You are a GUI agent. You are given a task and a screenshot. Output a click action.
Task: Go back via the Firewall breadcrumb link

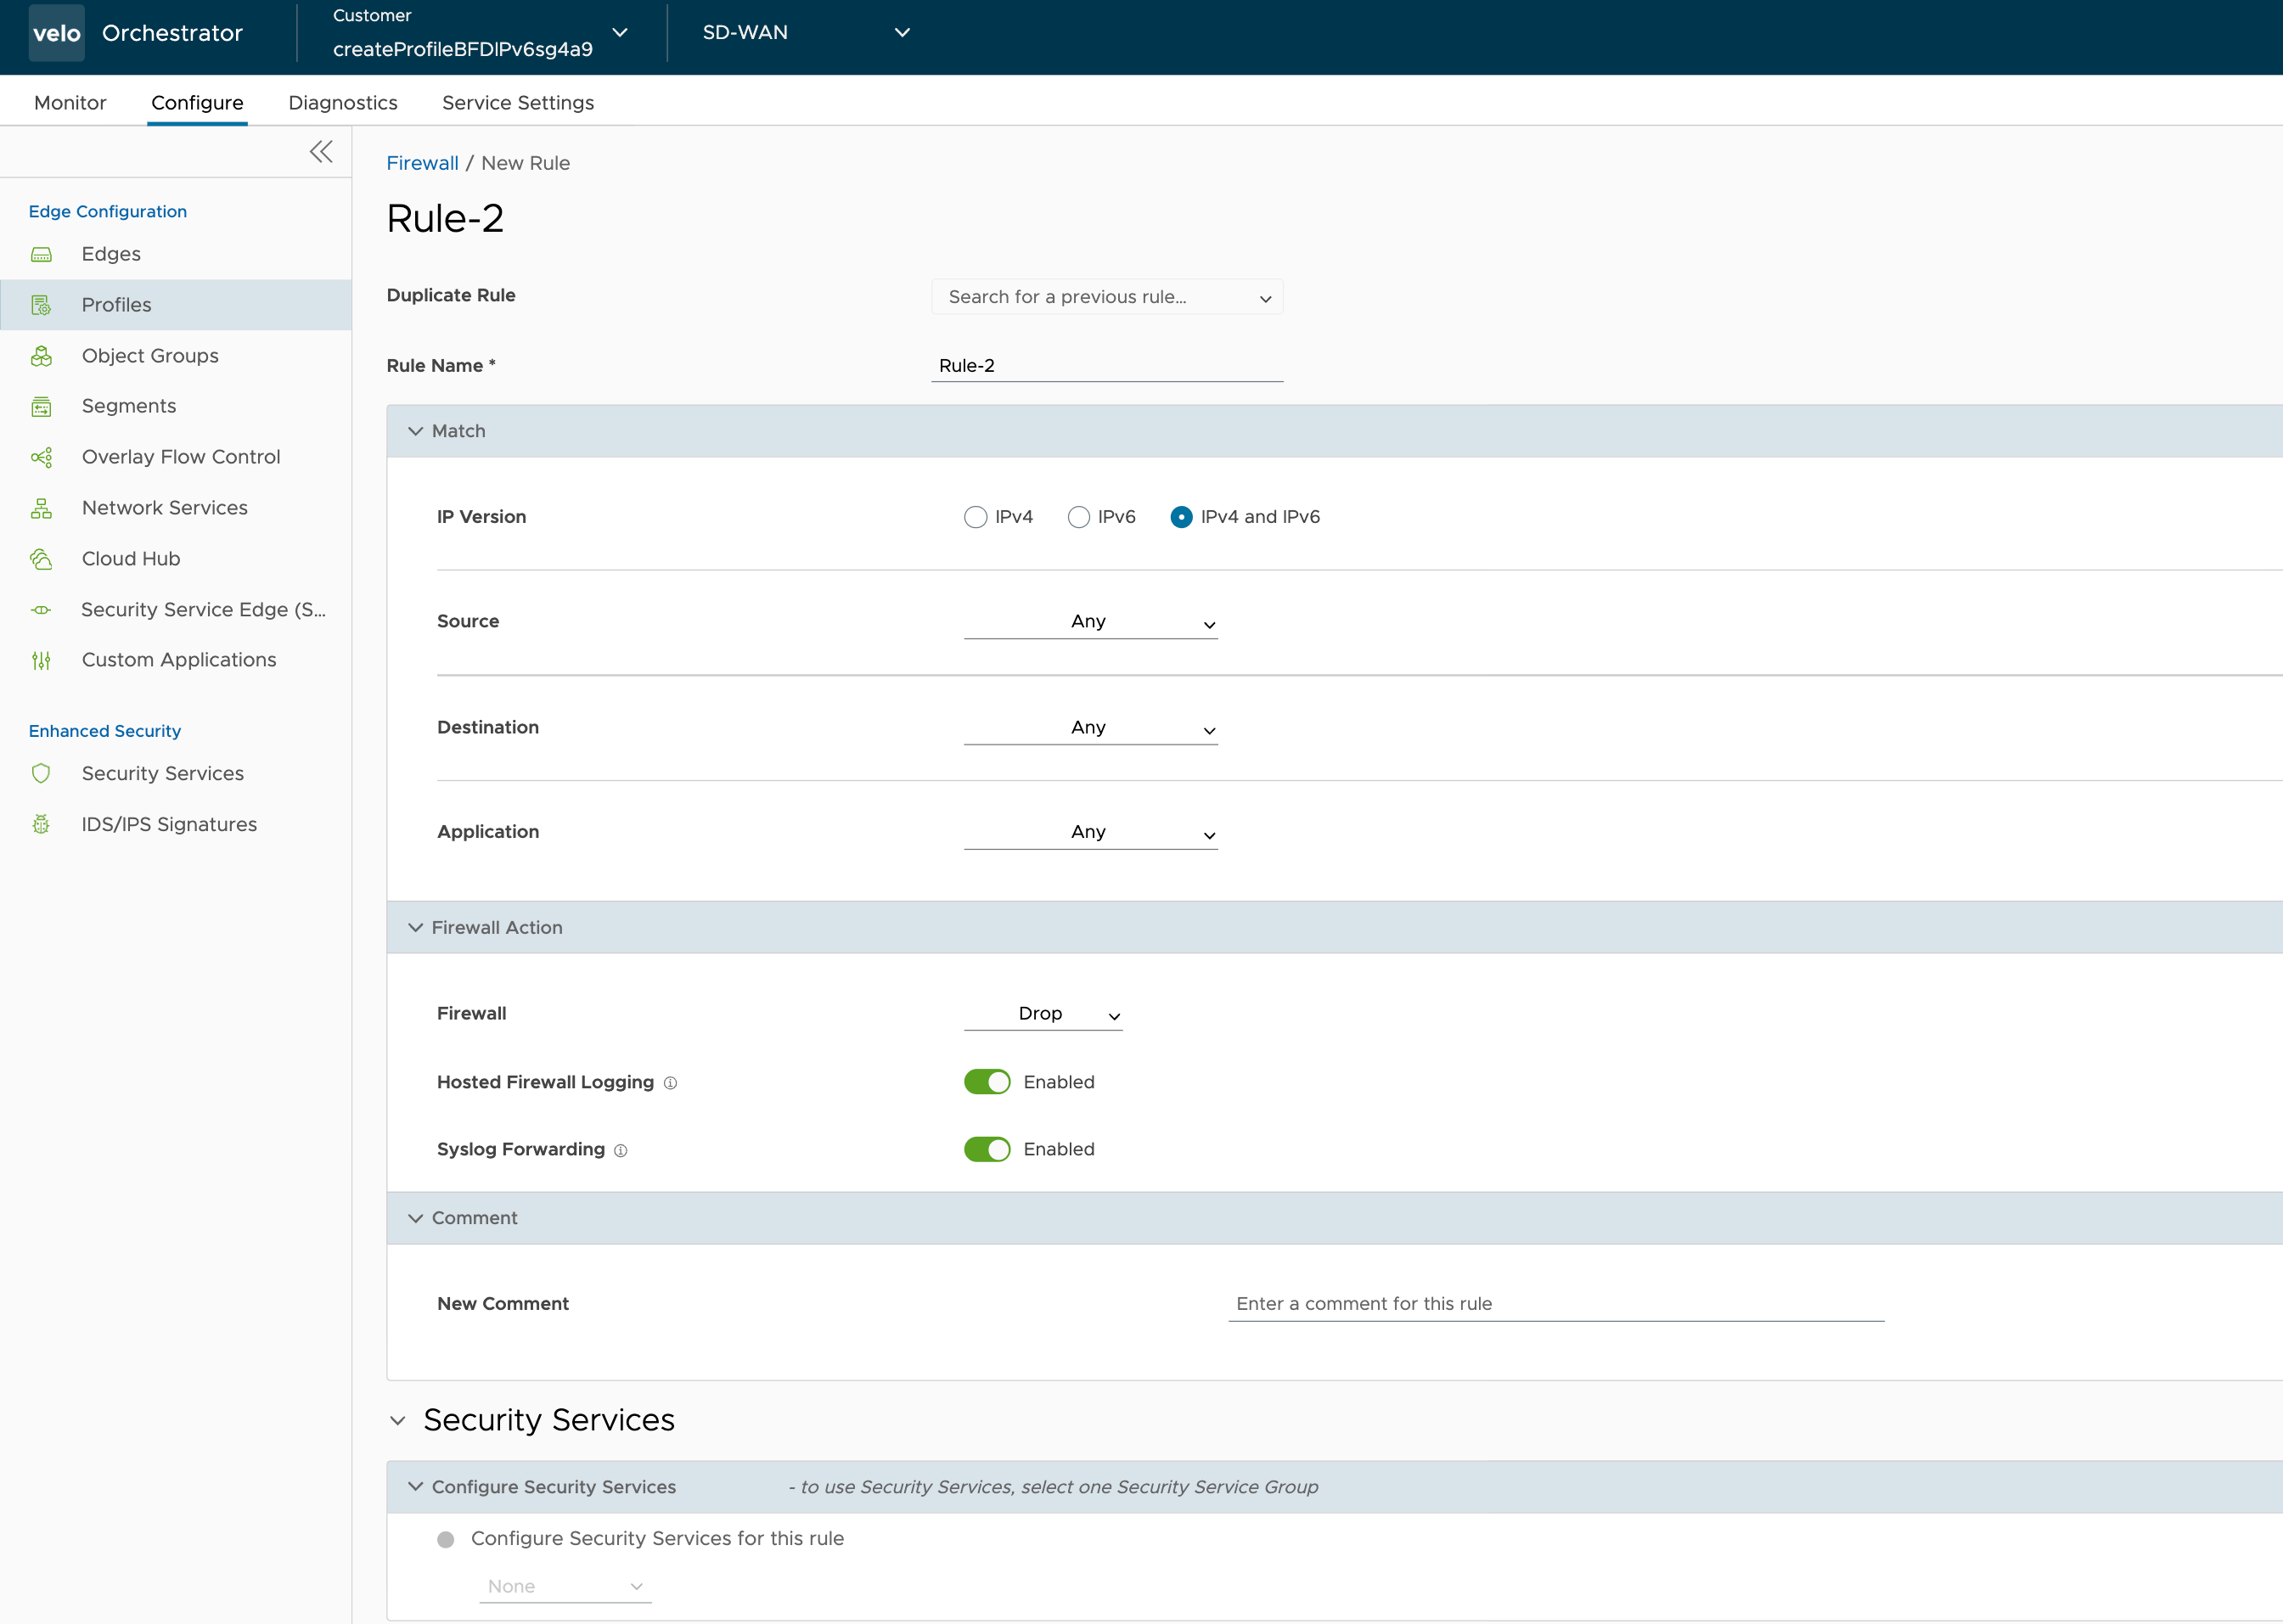(422, 163)
